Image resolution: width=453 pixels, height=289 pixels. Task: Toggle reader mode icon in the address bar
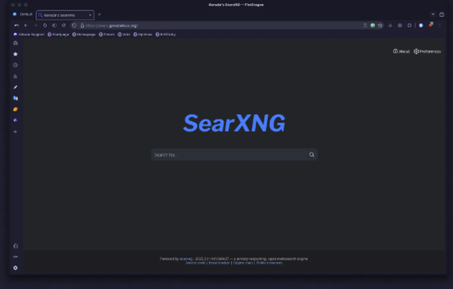coord(365,25)
